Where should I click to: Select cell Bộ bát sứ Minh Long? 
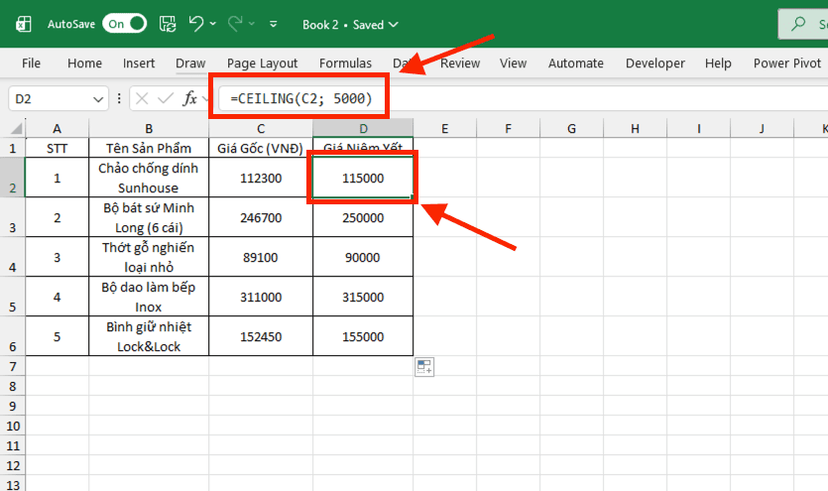(x=149, y=217)
